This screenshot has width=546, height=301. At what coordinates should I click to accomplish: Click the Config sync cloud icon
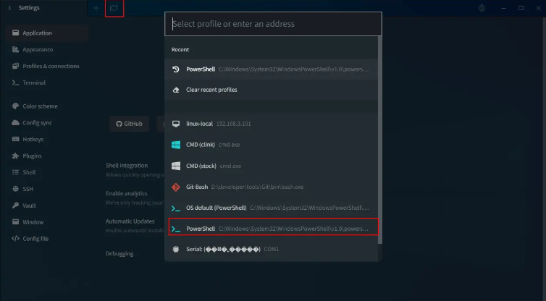[15, 122]
